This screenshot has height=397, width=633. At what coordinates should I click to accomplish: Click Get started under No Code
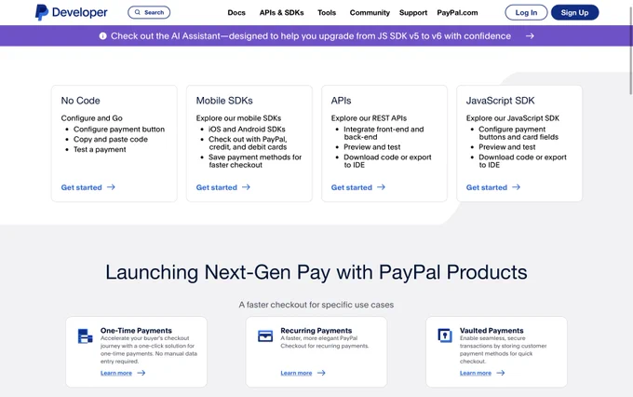coord(82,187)
